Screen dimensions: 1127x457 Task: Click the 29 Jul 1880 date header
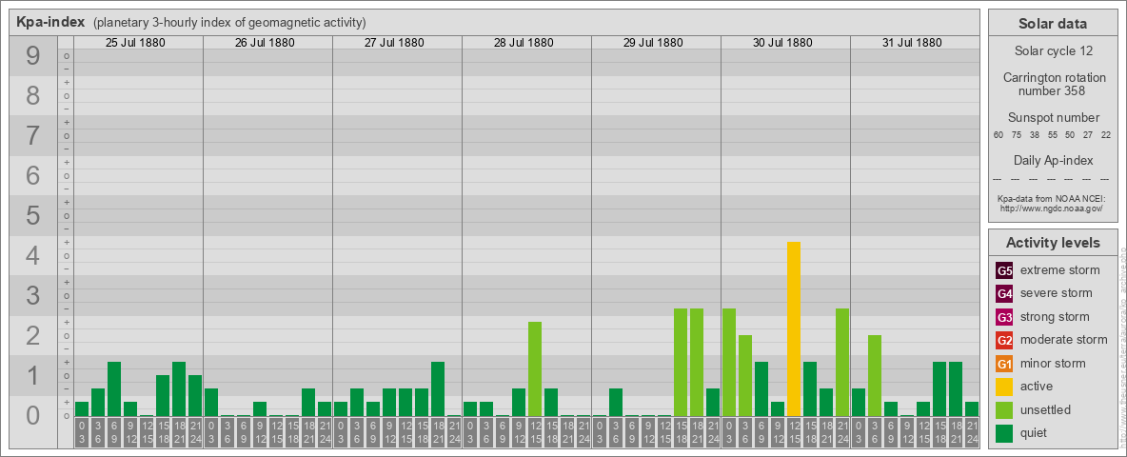coord(653,43)
